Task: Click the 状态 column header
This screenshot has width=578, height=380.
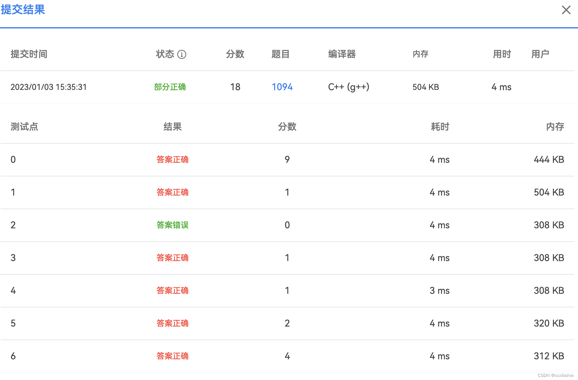Action: 165,54
